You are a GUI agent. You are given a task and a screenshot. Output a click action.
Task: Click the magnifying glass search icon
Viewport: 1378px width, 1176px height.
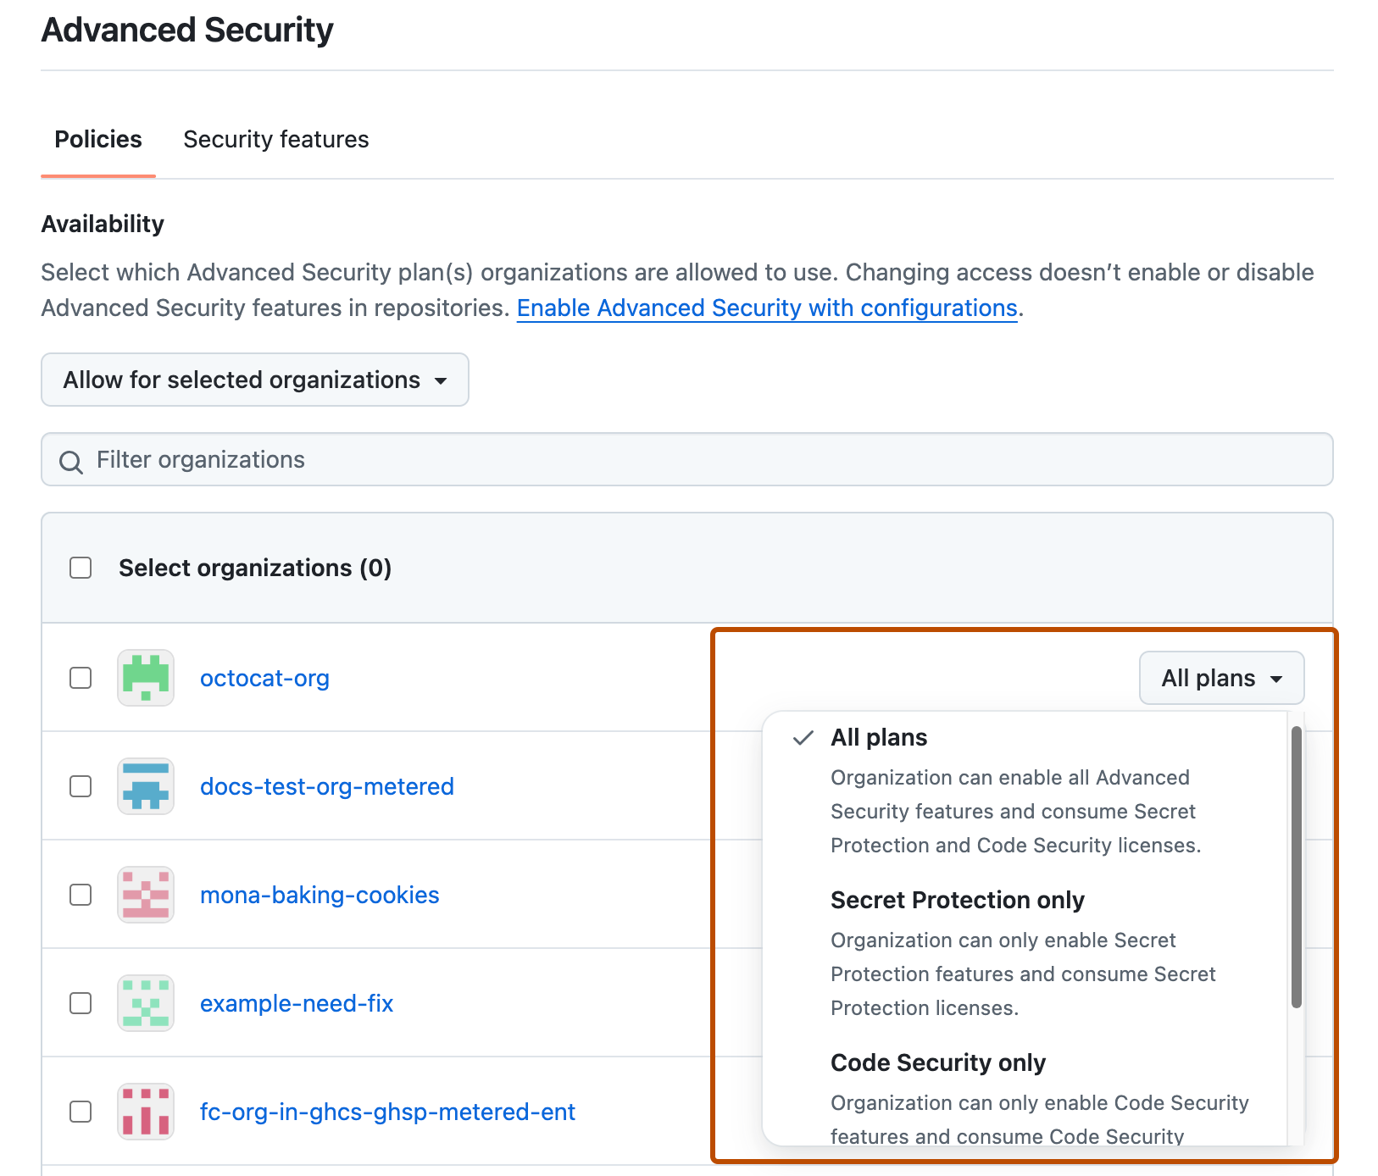click(x=71, y=460)
